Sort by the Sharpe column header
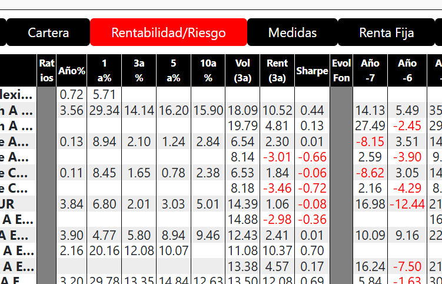The height and width of the screenshot is (284, 442). click(312, 70)
